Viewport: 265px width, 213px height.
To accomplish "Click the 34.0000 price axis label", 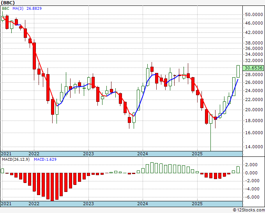I will [x=254, y=55].
